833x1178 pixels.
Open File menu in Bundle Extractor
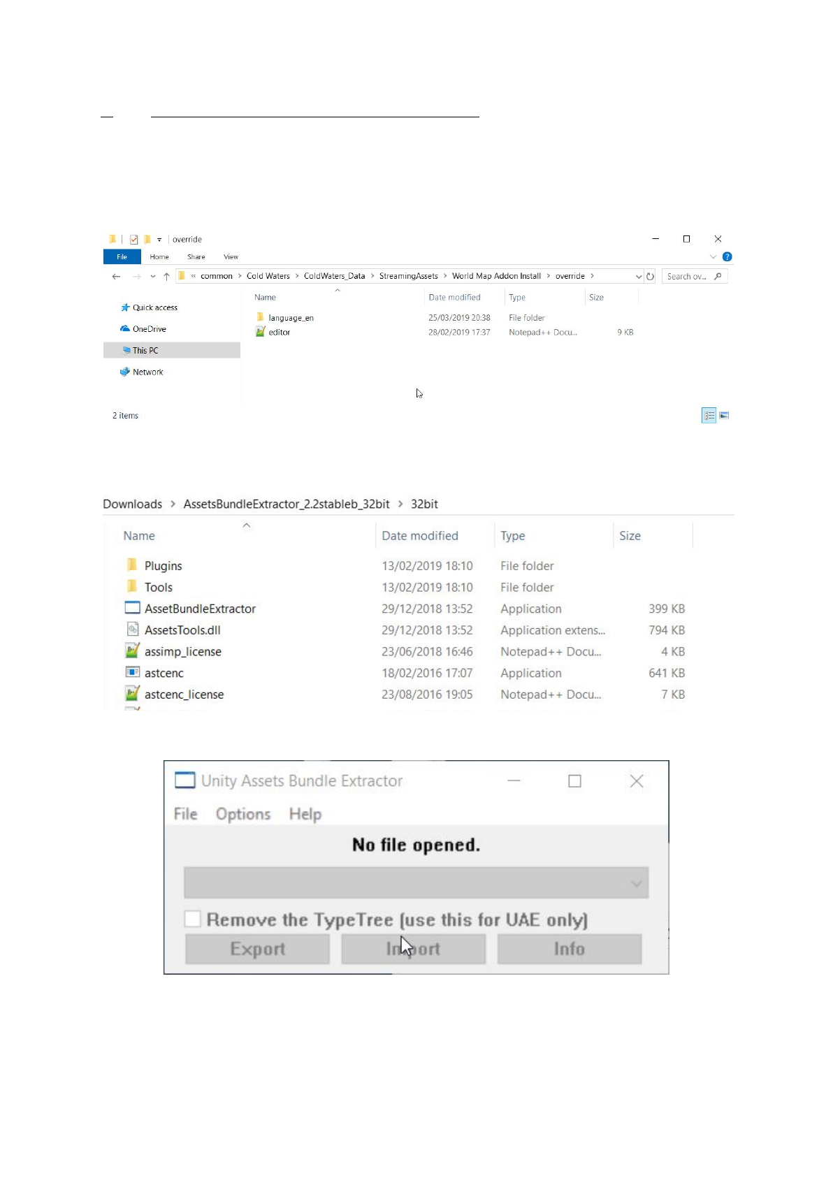pyautogui.click(x=186, y=814)
